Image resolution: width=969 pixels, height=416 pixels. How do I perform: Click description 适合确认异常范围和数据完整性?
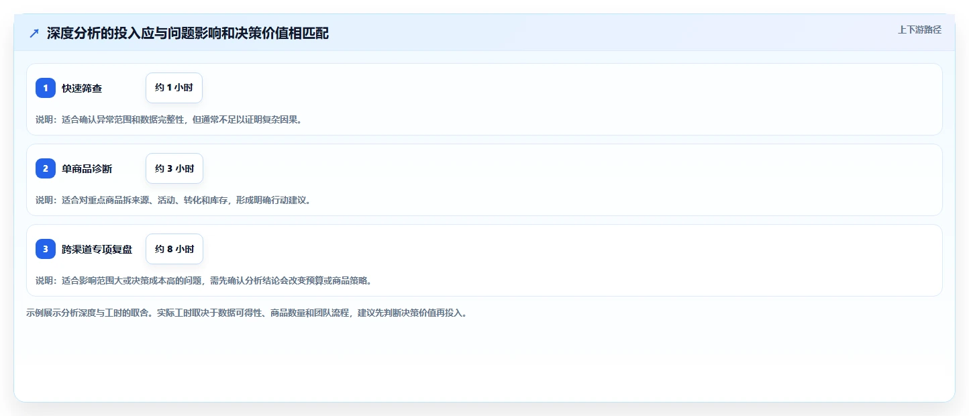click(x=123, y=119)
